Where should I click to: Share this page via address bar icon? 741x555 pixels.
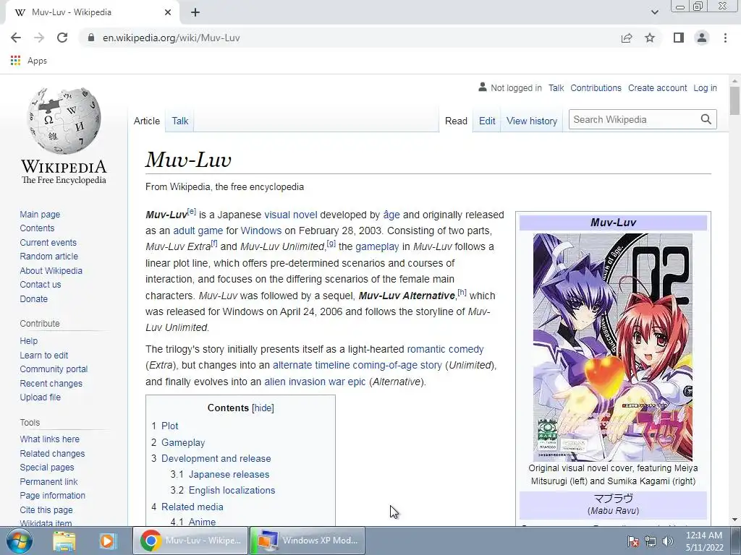[x=627, y=38]
